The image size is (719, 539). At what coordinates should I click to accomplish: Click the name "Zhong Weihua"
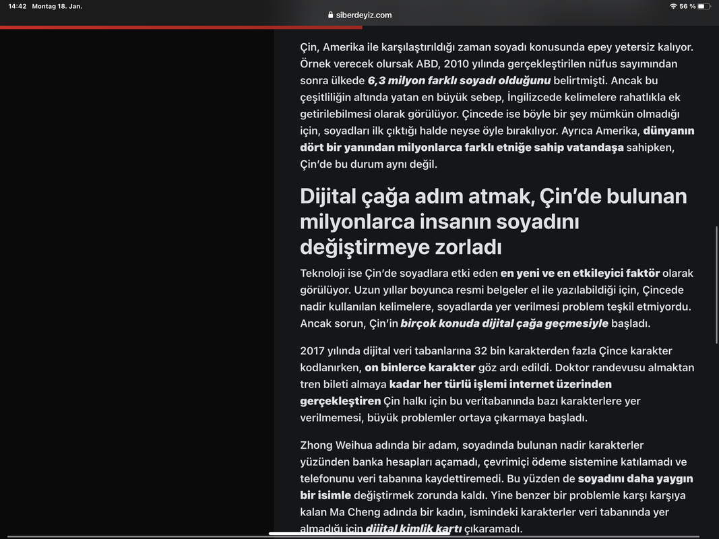[336, 445]
